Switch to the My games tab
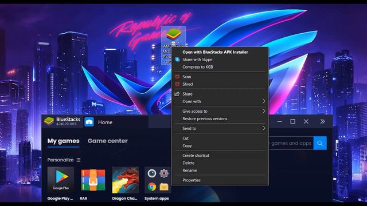 64,141
